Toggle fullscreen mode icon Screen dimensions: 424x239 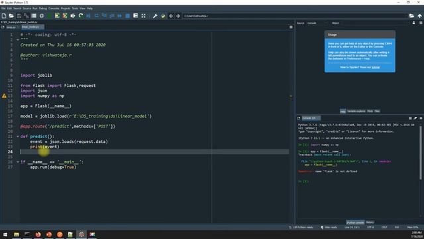pos(144,16)
